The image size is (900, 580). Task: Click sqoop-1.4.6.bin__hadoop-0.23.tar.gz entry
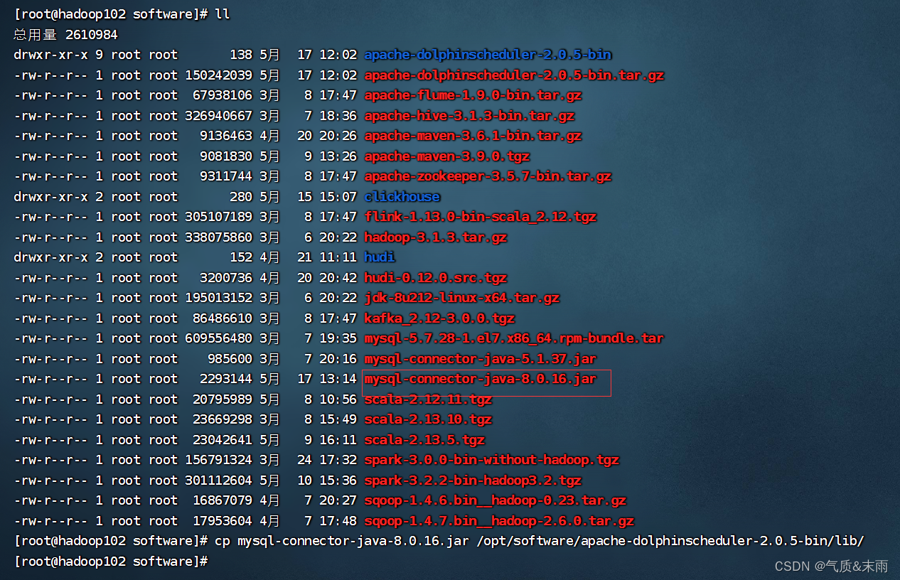pyautogui.click(x=495, y=500)
